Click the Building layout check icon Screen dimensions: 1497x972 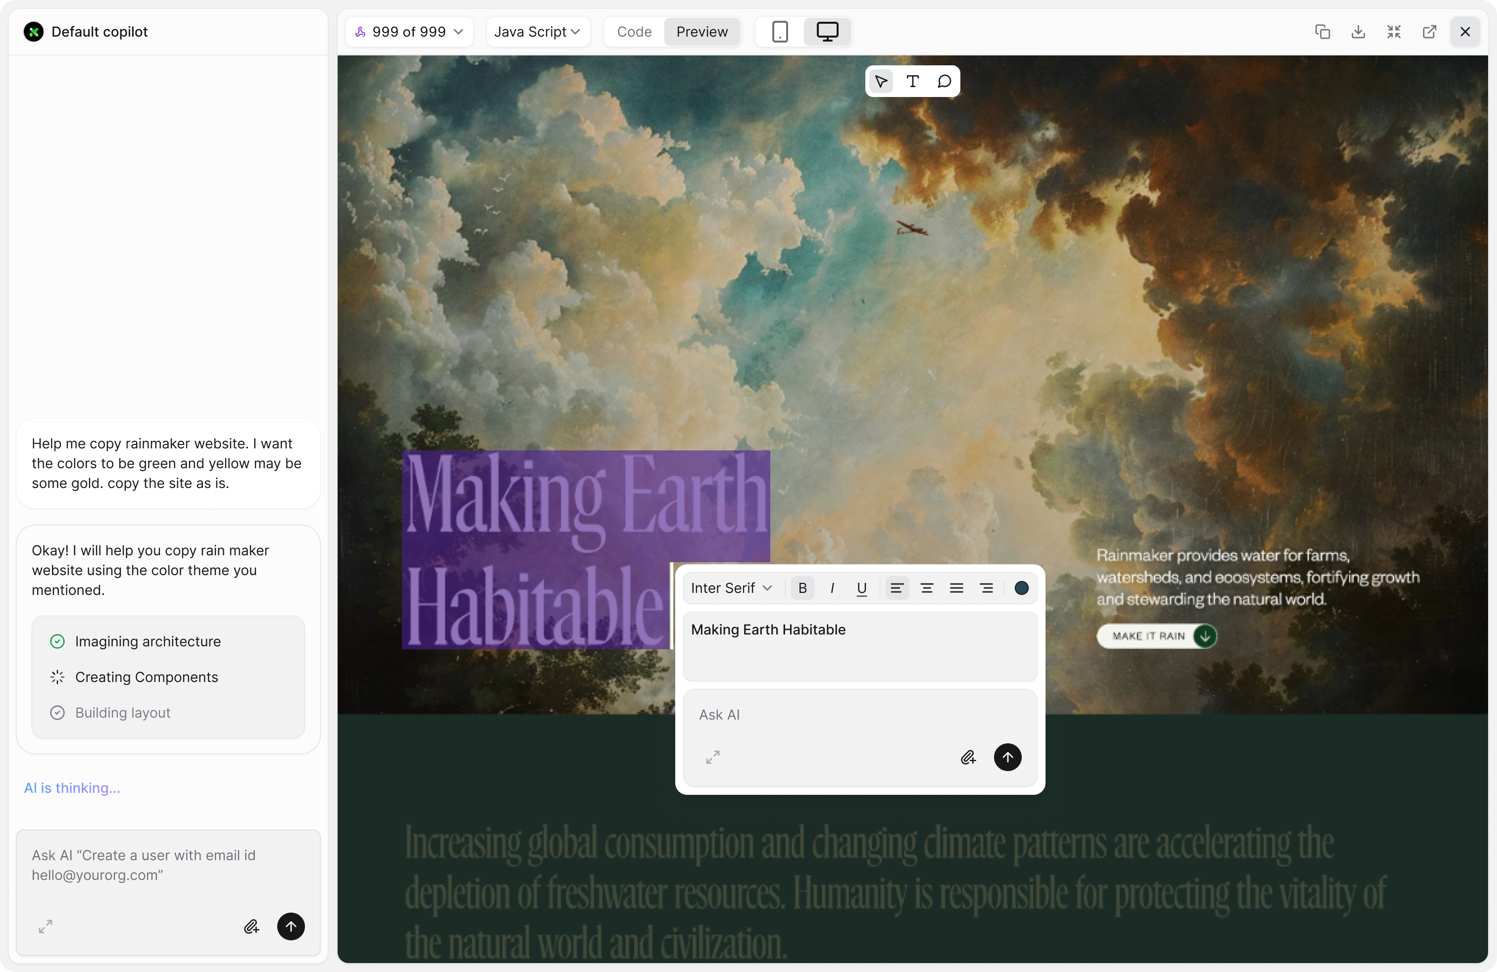[x=57, y=712]
